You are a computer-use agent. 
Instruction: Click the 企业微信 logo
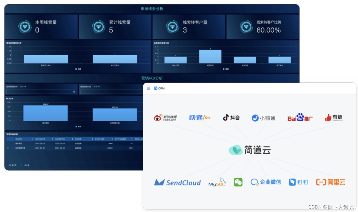coord(266,182)
